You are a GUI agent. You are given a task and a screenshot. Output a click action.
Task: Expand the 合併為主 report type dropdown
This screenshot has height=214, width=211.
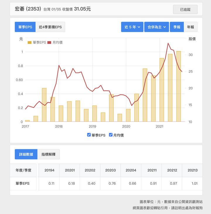coord(156,27)
